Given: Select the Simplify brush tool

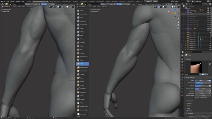Looking at the screenshot, I should 82,99.
